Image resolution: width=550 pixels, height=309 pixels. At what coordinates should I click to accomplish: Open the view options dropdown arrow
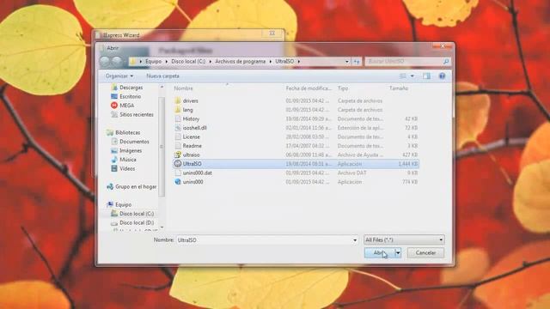pos(412,76)
